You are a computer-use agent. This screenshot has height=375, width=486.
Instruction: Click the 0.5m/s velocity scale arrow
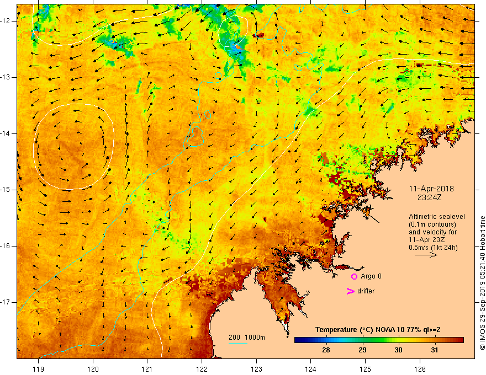pos(426,255)
